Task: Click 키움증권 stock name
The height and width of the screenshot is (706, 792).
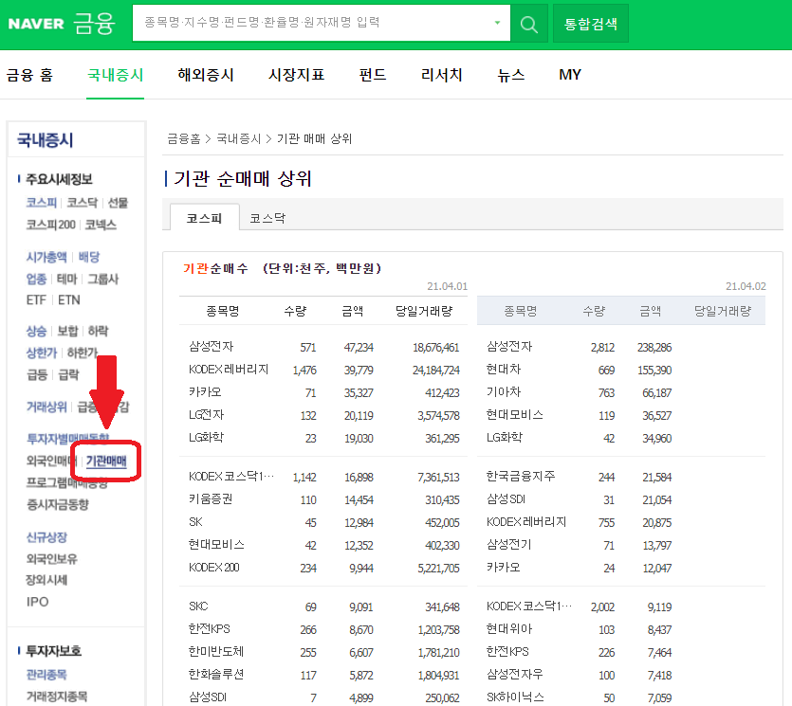Action: (x=211, y=499)
